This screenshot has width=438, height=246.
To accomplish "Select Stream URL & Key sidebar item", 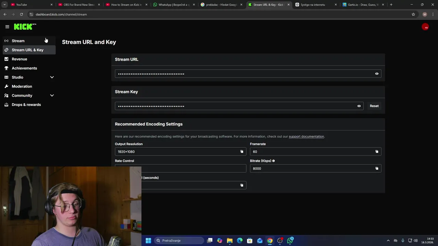I will 29,50.
